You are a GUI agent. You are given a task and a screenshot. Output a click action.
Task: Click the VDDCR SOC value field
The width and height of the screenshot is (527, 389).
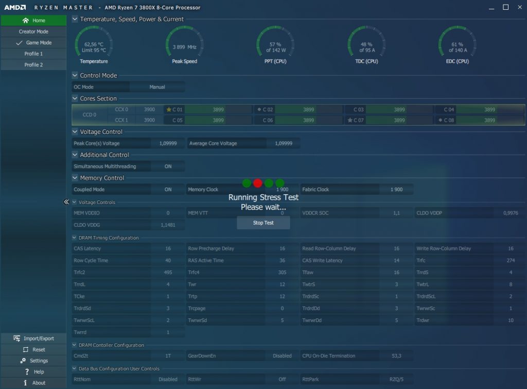pyautogui.click(x=397, y=213)
